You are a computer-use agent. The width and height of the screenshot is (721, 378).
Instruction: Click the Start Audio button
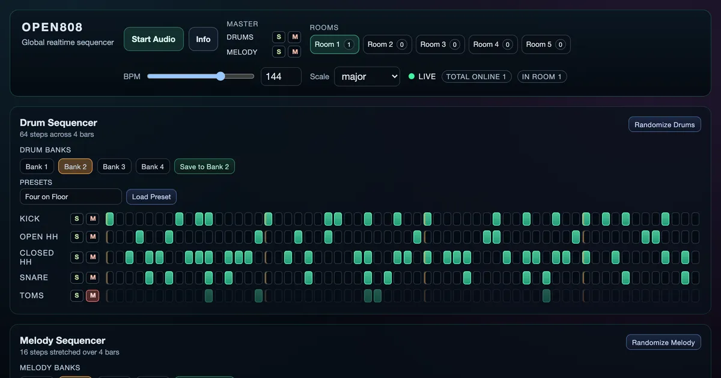(153, 38)
